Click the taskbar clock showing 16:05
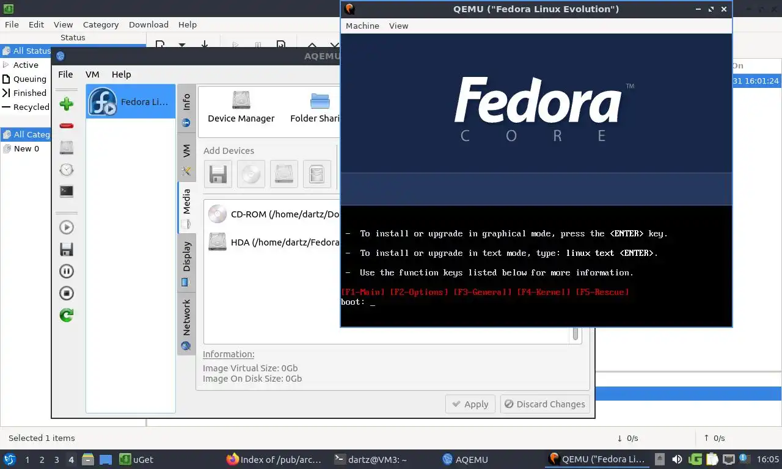This screenshot has height=469, width=782. point(767,459)
